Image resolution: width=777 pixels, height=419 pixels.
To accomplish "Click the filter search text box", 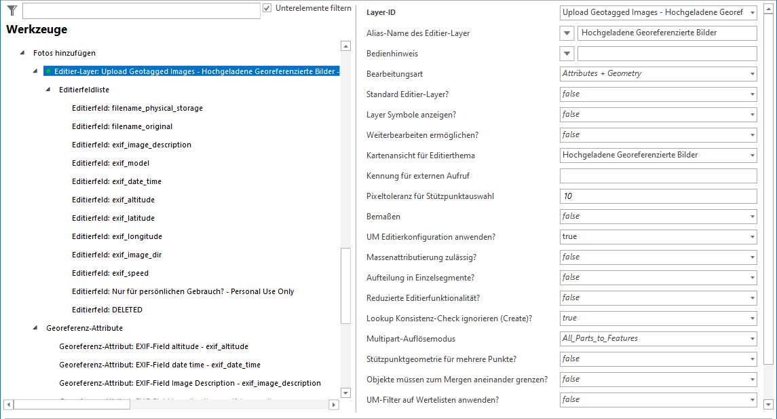I will [x=141, y=10].
